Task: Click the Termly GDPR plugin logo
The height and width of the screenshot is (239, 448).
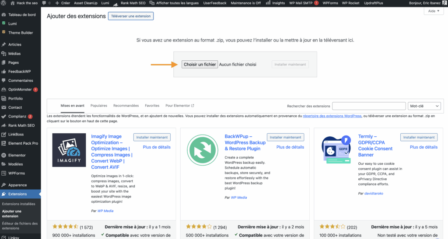Action: click(x=336, y=150)
